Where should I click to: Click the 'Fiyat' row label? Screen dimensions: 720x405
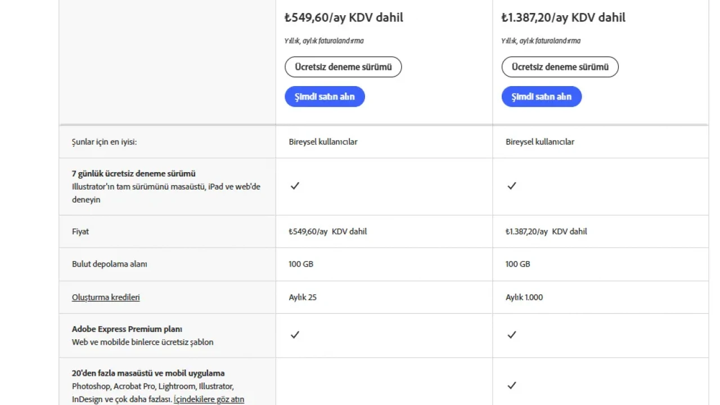[x=80, y=231]
